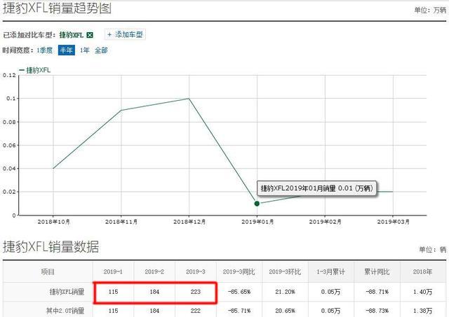Remove 捷豹XFL from the comparison with the green X icon
The width and height of the screenshot is (449, 317).
(90, 35)
